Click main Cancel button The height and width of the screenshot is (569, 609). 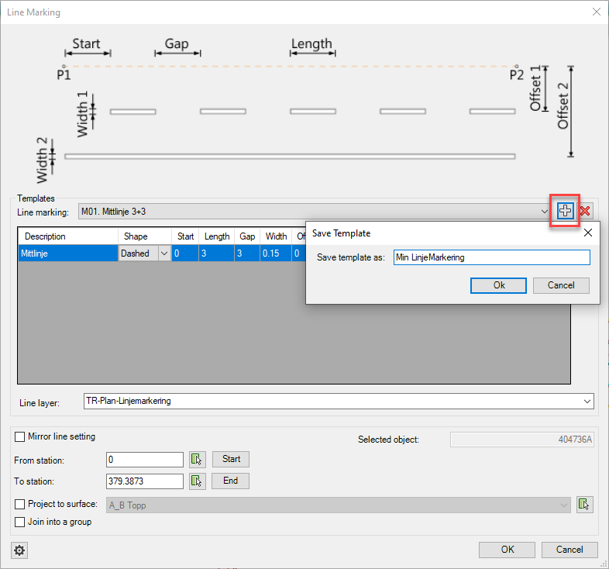coord(569,550)
